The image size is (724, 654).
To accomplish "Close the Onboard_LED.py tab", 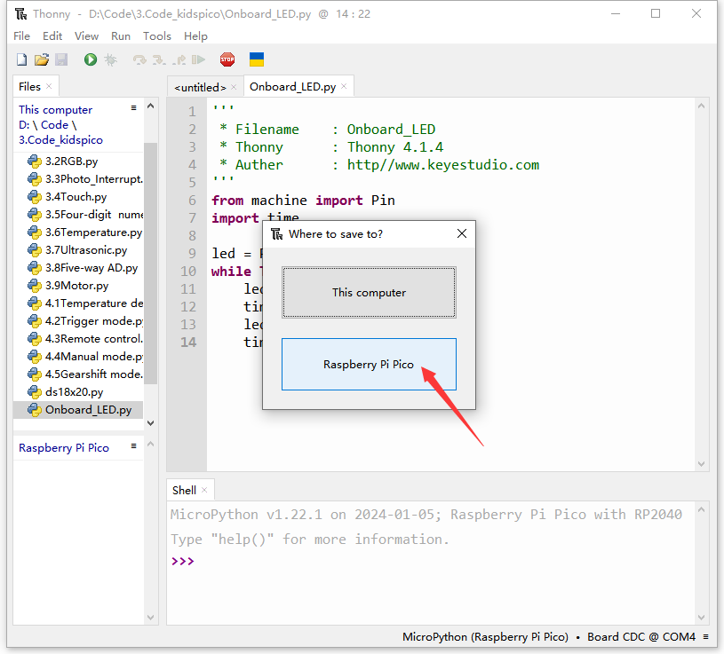I will coord(344,86).
